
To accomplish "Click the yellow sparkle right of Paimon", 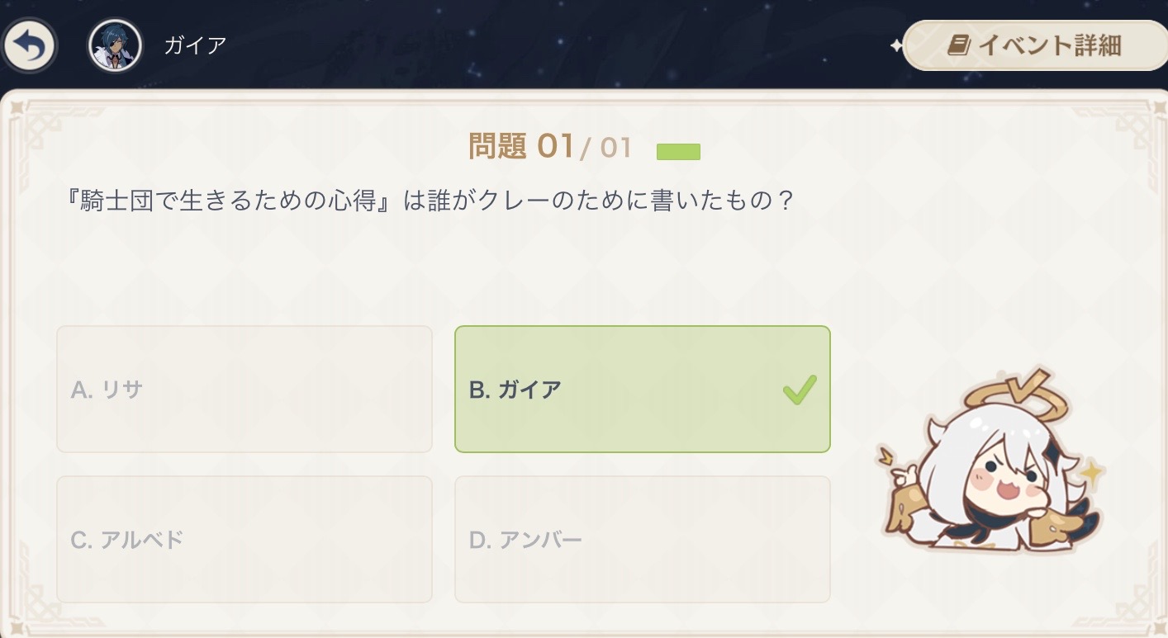I will coord(1092,475).
